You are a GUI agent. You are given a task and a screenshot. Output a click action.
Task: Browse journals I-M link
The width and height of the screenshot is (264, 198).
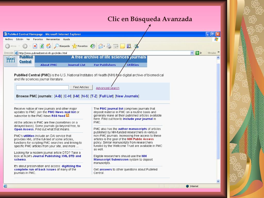click(x=76, y=96)
